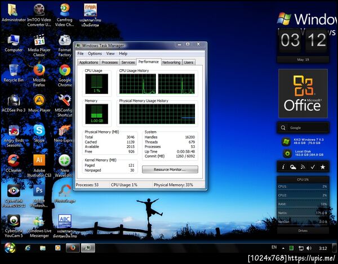The height and width of the screenshot is (264, 338).
Task: Open the Google Chrome desktop shortcut
Action: [x=65, y=70]
